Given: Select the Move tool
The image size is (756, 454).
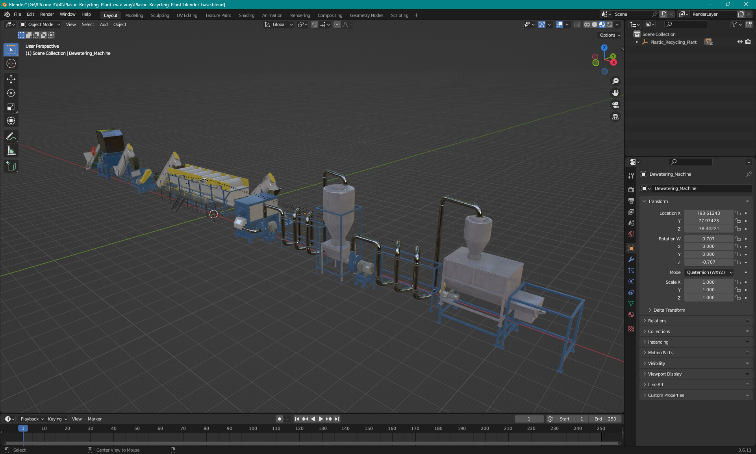Looking at the screenshot, I should (11, 79).
